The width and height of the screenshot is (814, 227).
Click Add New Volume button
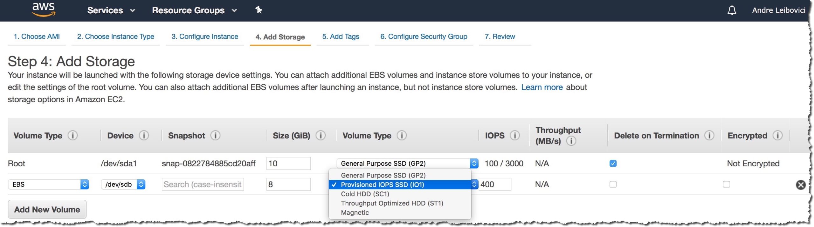tap(47, 210)
